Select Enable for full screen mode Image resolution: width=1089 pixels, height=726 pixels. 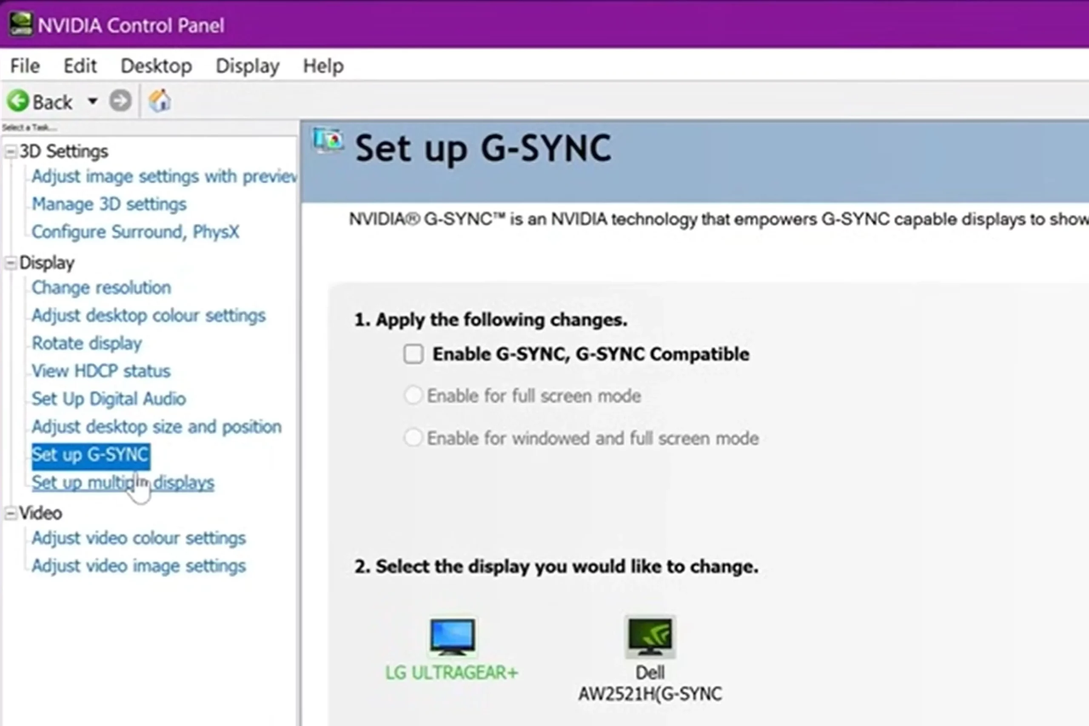point(413,396)
